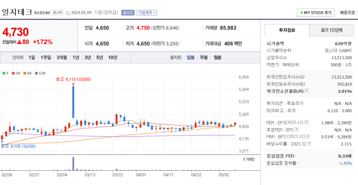Image resolution: width=358 pixels, height=185 pixels.
Task: Open help icon beside 외국인소진율(B/A)
Action: coord(306,91)
